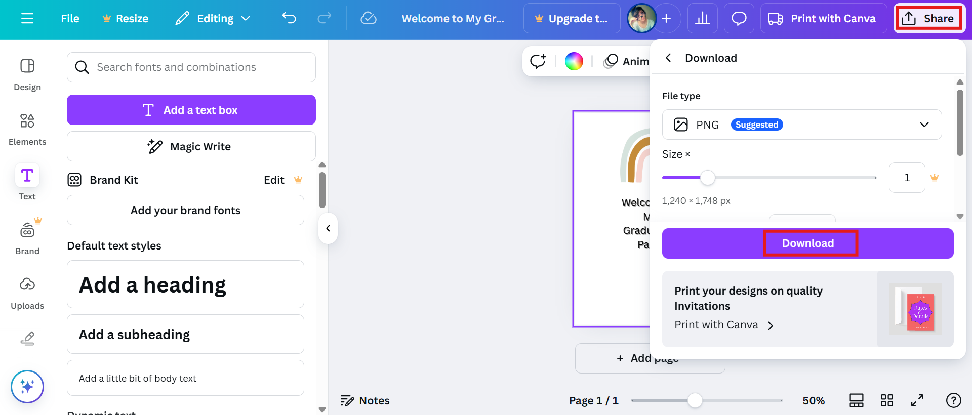Expand the PNG file type dropdown
Screen dimensions: 972x415
(x=802, y=124)
